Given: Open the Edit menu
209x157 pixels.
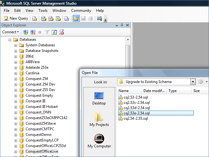Looking at the screenshot, I should coord(17,11).
